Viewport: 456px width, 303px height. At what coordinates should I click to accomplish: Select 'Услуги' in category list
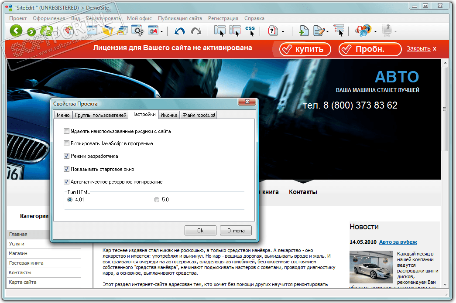click(x=17, y=244)
